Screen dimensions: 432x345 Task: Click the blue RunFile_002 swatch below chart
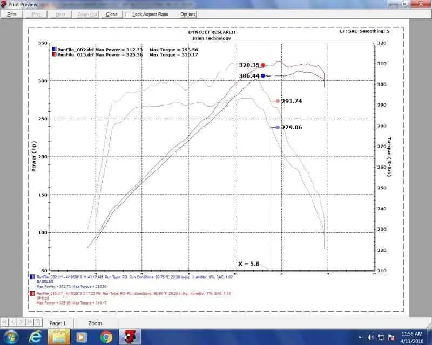click(32, 277)
